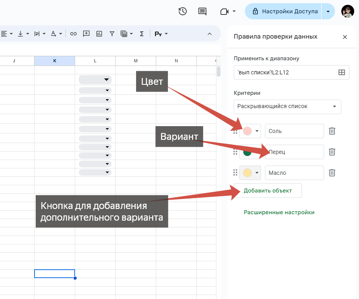Open Расширенные настройки link
Image resolution: width=359 pixels, height=299 pixels.
[279, 212]
